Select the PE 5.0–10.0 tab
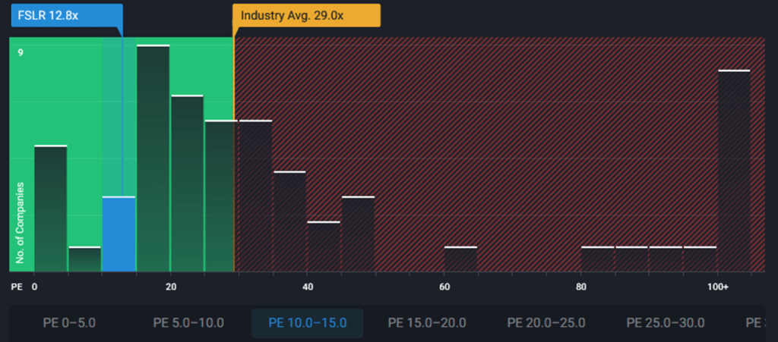This screenshot has height=342, width=778. click(188, 323)
